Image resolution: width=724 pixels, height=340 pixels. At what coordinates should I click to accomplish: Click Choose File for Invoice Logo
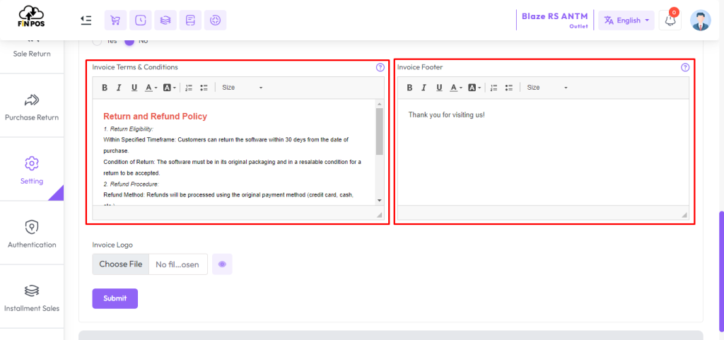pos(120,264)
